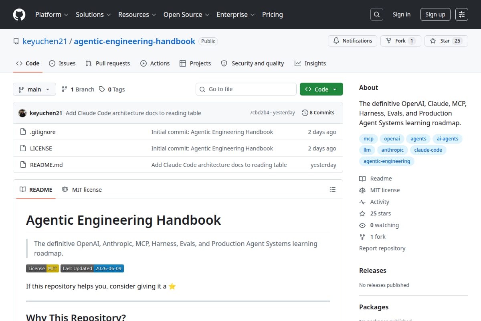The width and height of the screenshot is (481, 321).
Task: Open MIT license link in About sidebar
Action: pyautogui.click(x=380, y=190)
